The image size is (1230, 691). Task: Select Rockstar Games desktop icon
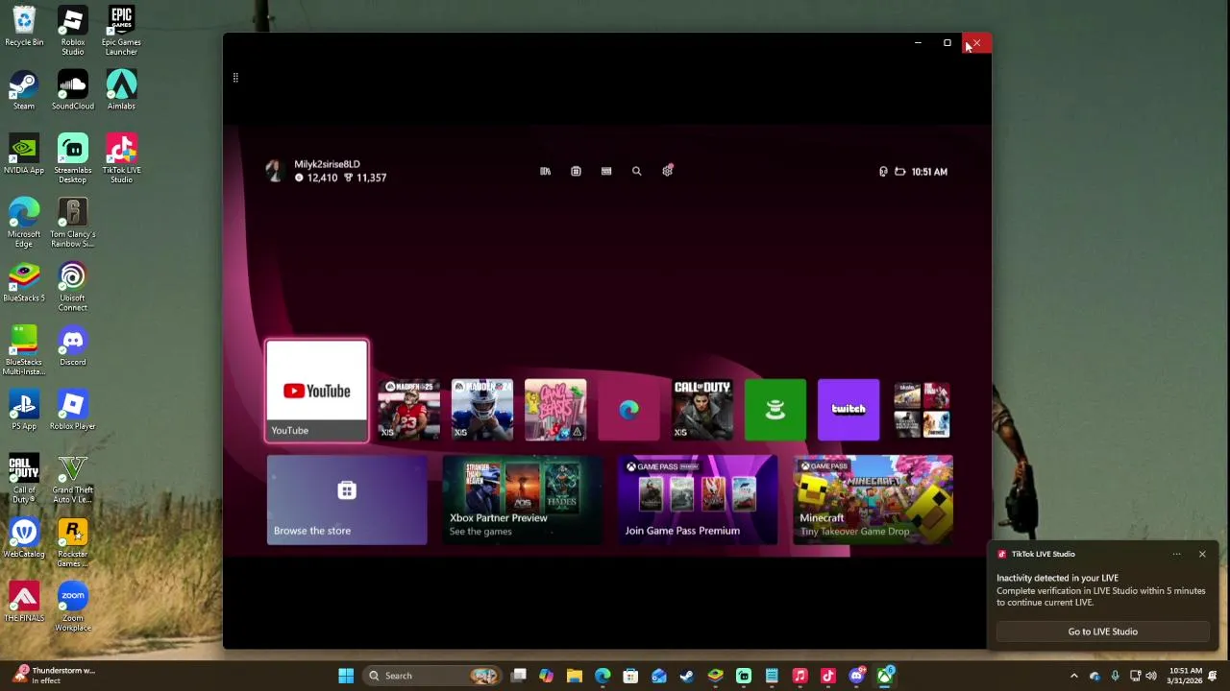[73, 543]
